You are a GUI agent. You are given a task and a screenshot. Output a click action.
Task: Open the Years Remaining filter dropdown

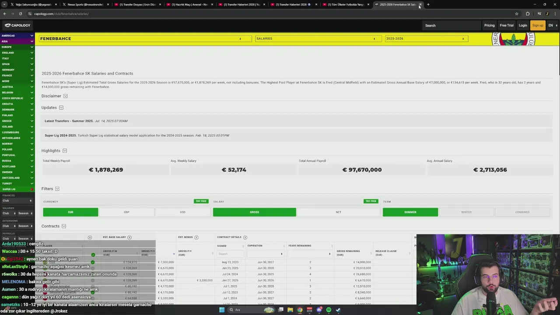click(310, 254)
